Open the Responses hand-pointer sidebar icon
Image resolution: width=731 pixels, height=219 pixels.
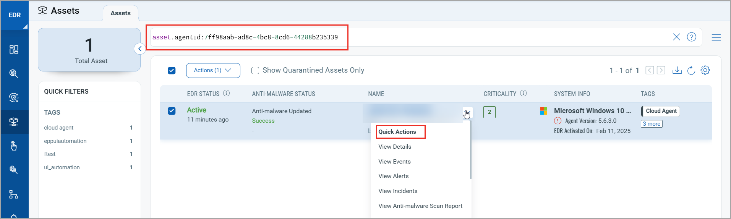coord(14,146)
